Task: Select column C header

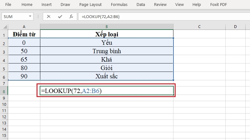Action: 199,27
